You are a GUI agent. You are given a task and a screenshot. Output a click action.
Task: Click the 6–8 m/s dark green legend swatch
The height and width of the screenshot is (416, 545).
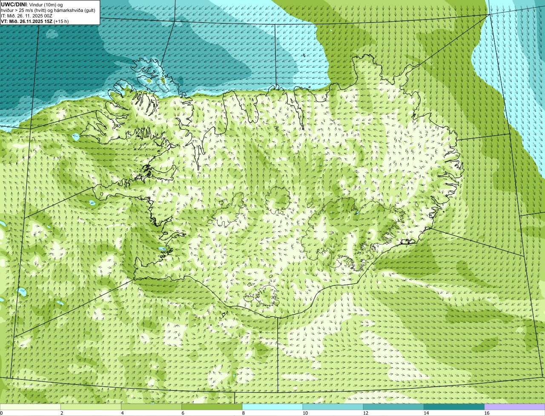[212, 407]
